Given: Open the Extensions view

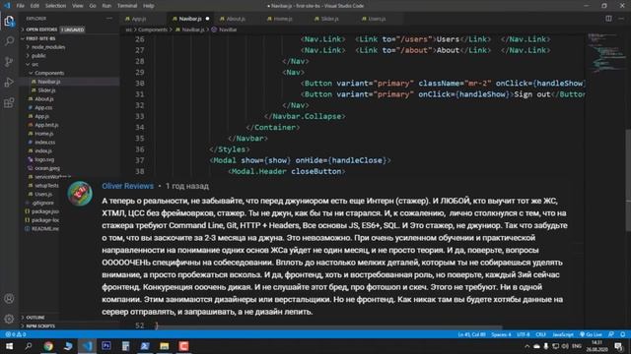Looking at the screenshot, I should click(9, 102).
